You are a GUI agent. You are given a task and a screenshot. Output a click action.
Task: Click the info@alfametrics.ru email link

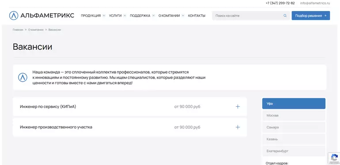coord(315,3)
